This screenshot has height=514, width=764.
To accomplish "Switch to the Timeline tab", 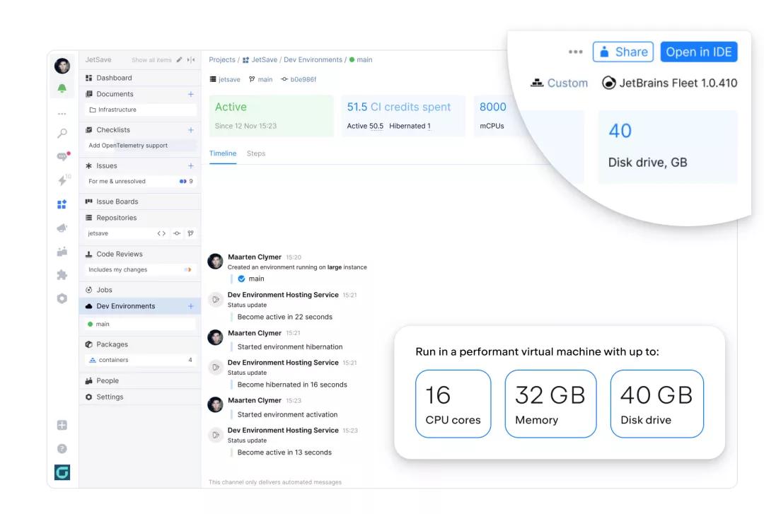I will (223, 153).
